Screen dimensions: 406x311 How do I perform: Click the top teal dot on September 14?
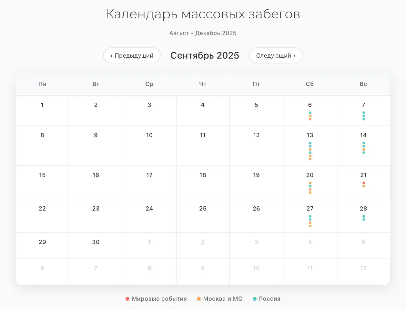click(x=364, y=143)
